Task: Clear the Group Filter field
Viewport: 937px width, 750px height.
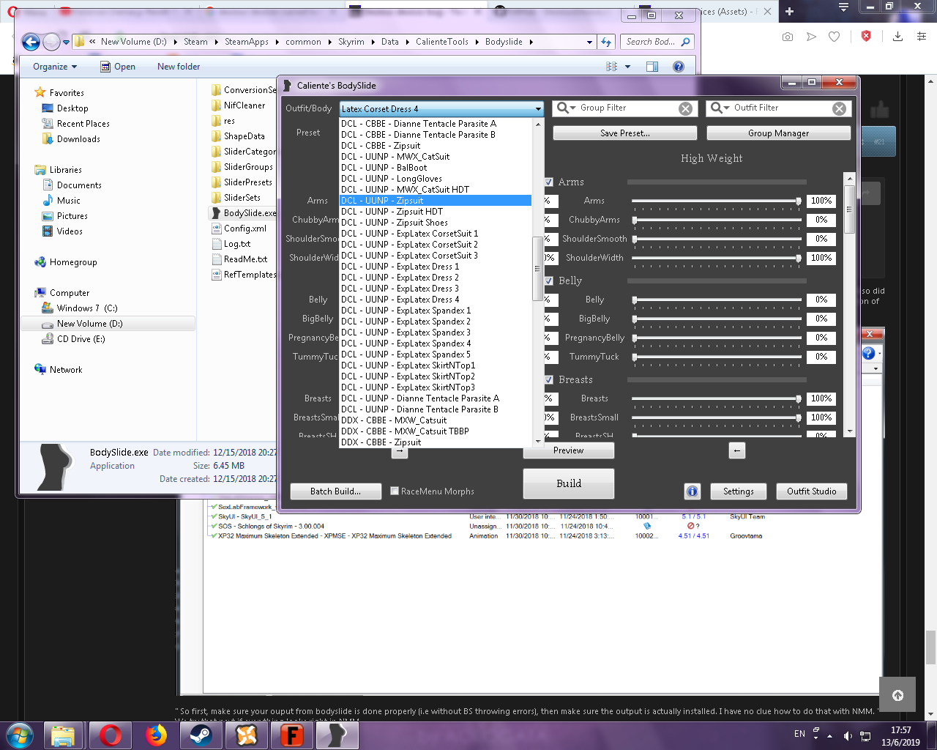Action: coord(685,108)
